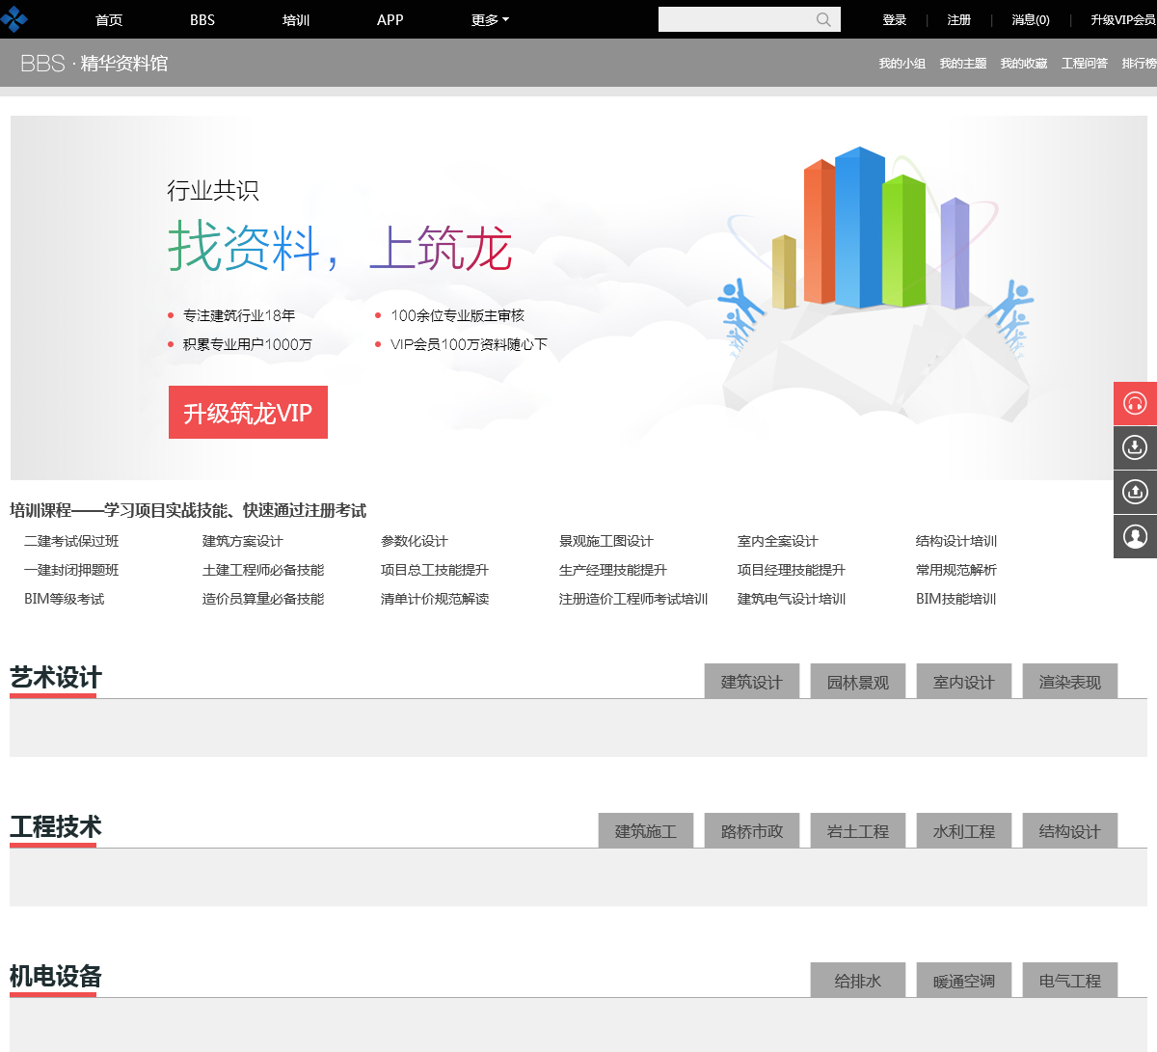Image resolution: width=1157 pixels, height=1052 pixels.
Task: Select the 渲染表现 tab
Action: coord(1070,682)
